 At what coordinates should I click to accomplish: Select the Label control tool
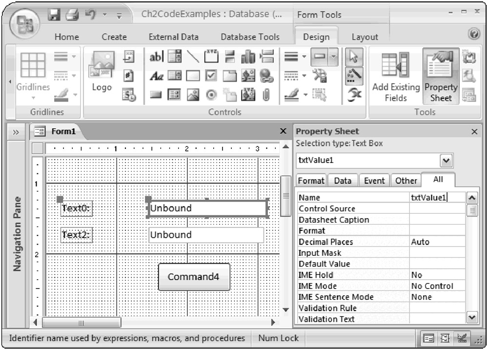coord(156,75)
